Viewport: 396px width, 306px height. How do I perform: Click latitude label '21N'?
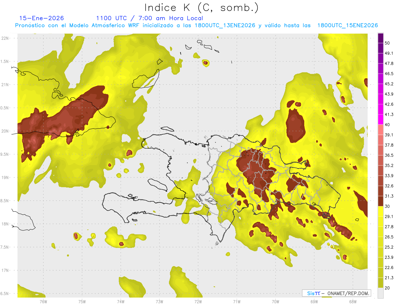pos(5,85)
